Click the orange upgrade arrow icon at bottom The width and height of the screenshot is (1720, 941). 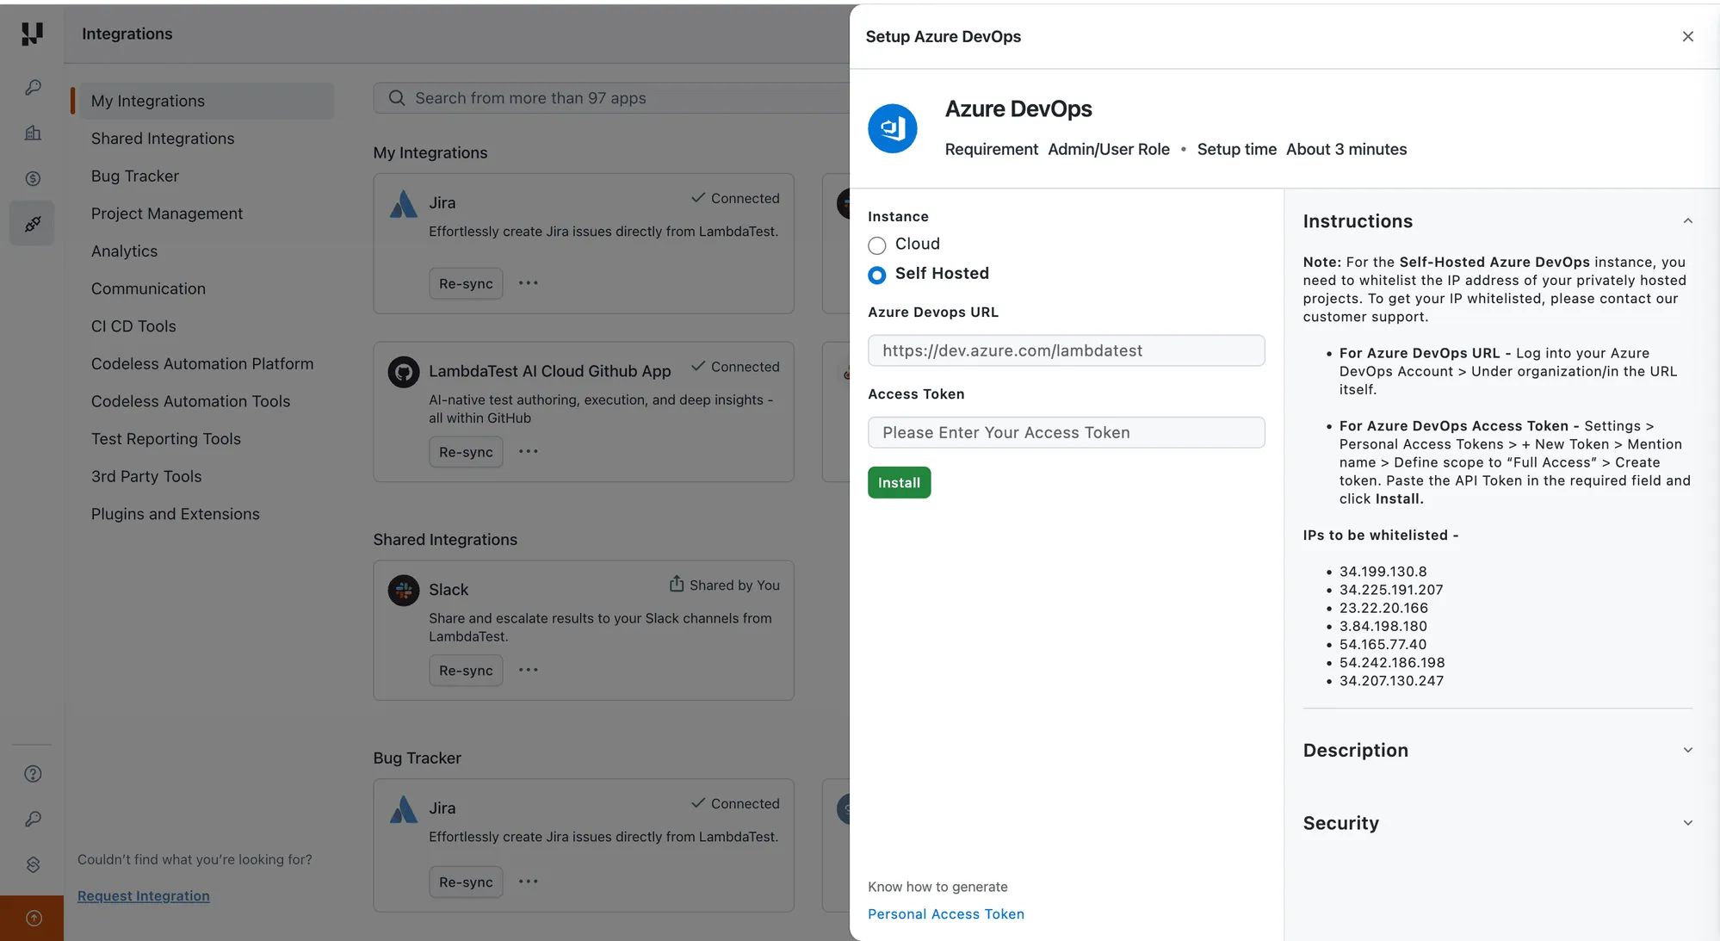pyautogui.click(x=33, y=918)
